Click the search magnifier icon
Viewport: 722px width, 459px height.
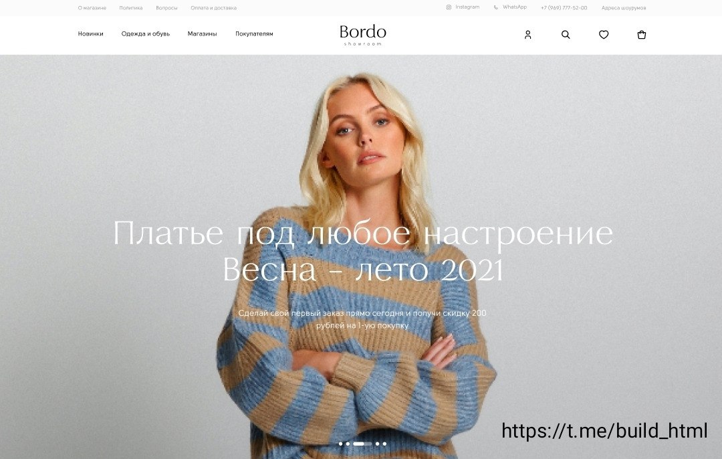click(x=566, y=35)
